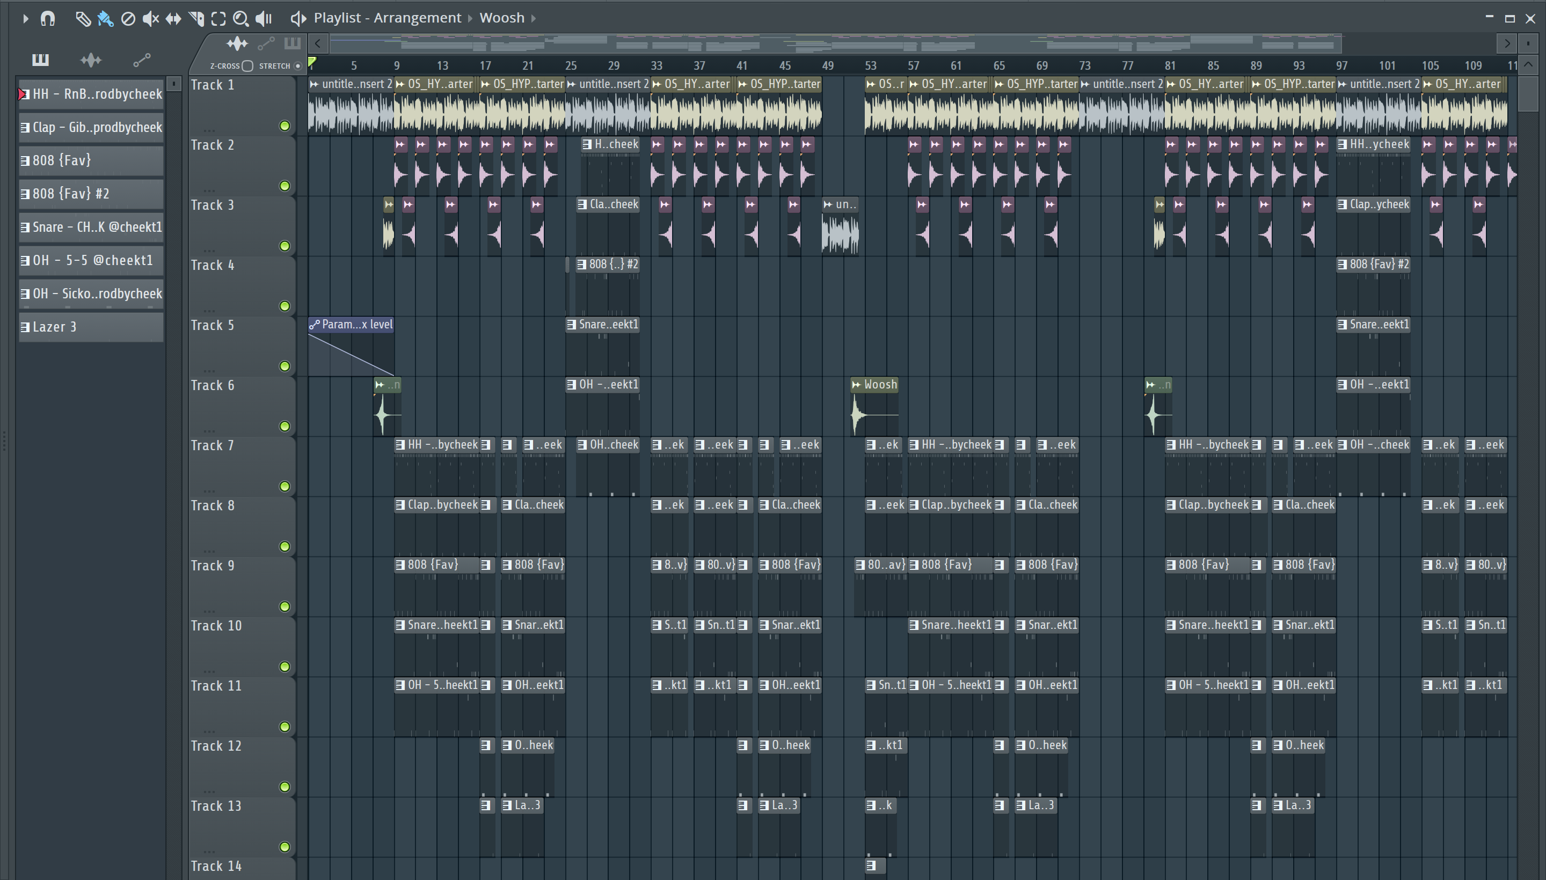The height and width of the screenshot is (880, 1546).
Task: Open clip menu of un.. audio clip on Track 3
Action: 828,205
